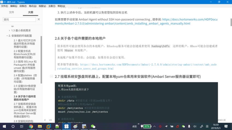The image size is (232, 130).
Task: Open Cortana search circle
Action: (x=13, y=126)
